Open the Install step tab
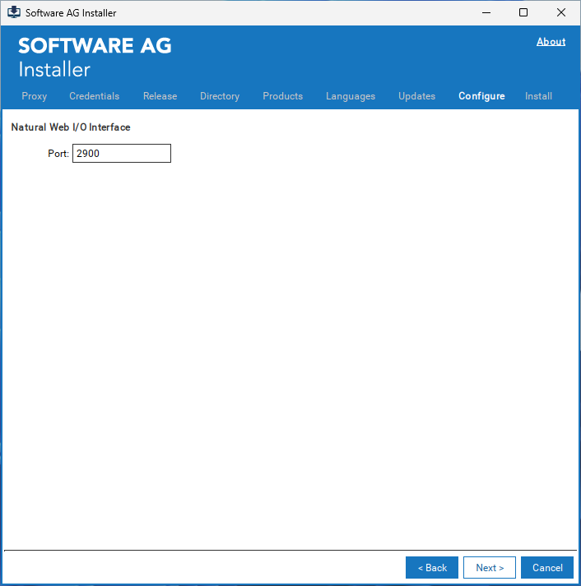Image resolution: width=581 pixels, height=586 pixels. point(538,96)
